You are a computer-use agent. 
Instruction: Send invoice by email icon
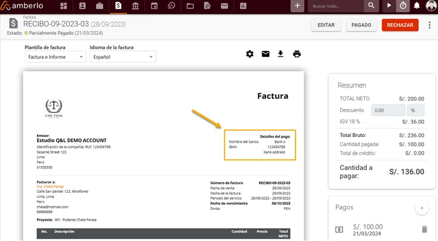(265, 54)
